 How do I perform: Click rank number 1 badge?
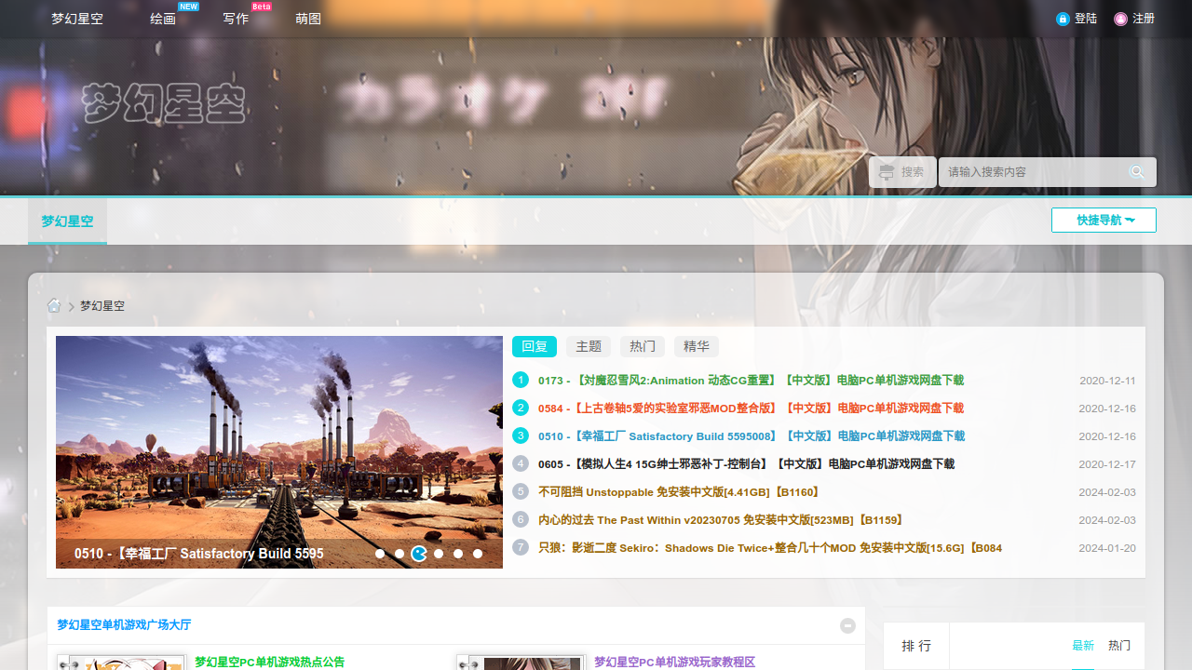tap(521, 380)
